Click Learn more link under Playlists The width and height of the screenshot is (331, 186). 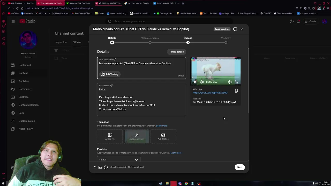[x=176, y=153]
